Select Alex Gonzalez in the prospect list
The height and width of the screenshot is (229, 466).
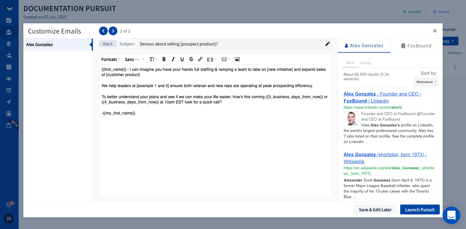[x=58, y=44]
